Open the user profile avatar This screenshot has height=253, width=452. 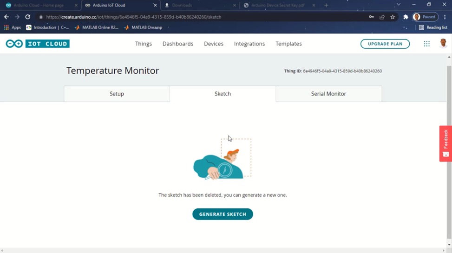pos(443,44)
